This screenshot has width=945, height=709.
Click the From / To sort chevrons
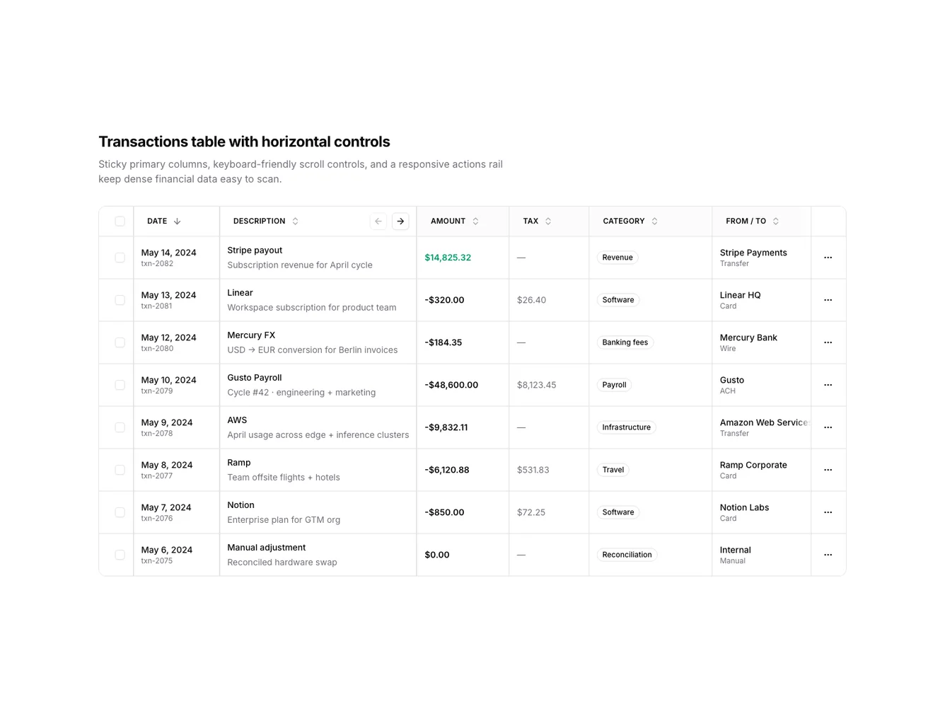[x=775, y=221]
